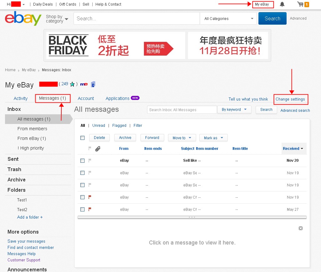
Task: Go to the eBay logo homepage
Action: 23,18
